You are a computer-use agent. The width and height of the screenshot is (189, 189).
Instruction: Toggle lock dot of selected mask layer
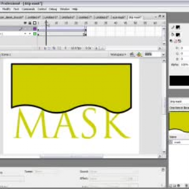[x=30, y=29]
